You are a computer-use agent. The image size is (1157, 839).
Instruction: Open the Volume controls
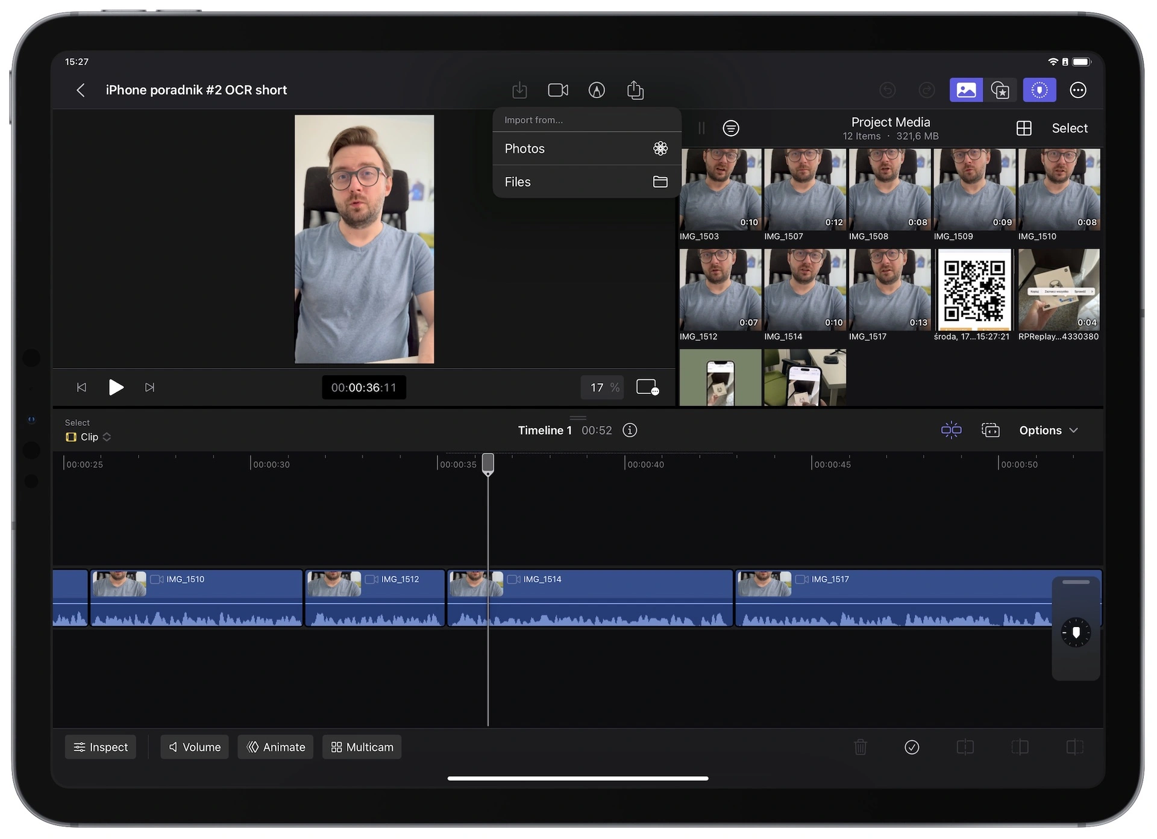(195, 747)
